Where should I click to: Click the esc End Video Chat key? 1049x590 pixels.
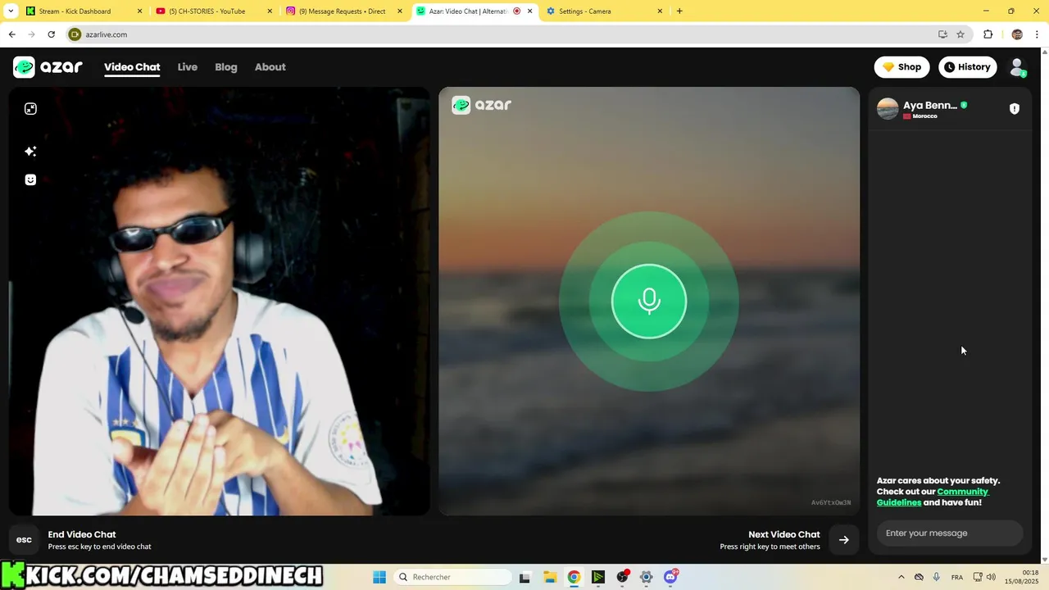point(24,539)
